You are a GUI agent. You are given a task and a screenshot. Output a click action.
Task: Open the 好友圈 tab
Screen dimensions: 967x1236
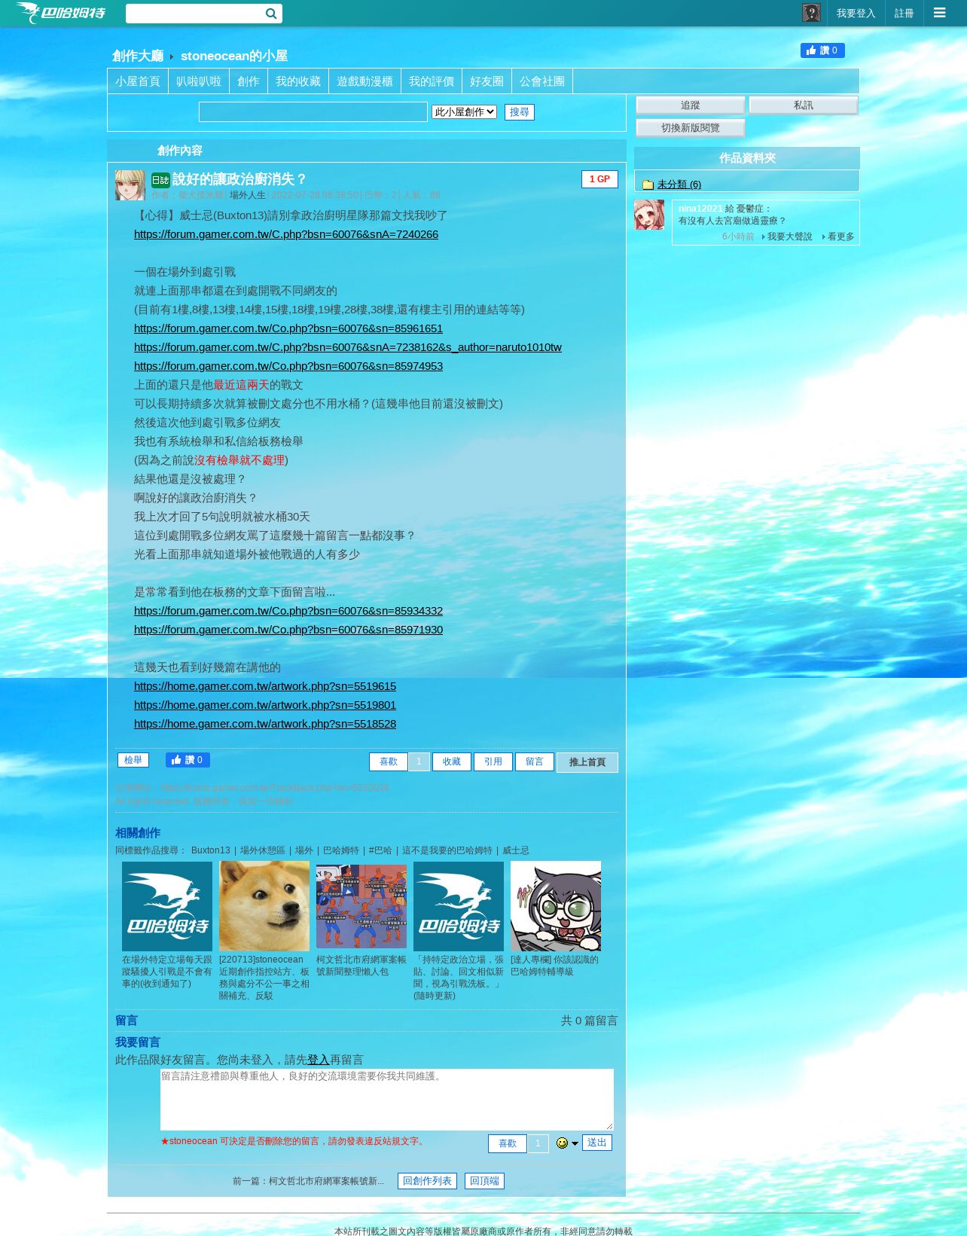487,81
